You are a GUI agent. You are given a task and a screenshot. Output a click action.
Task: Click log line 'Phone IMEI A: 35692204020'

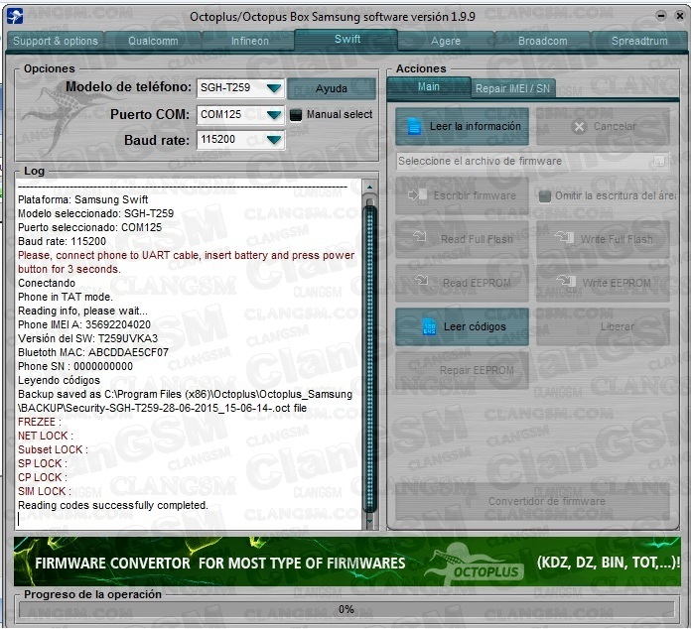[84, 324]
